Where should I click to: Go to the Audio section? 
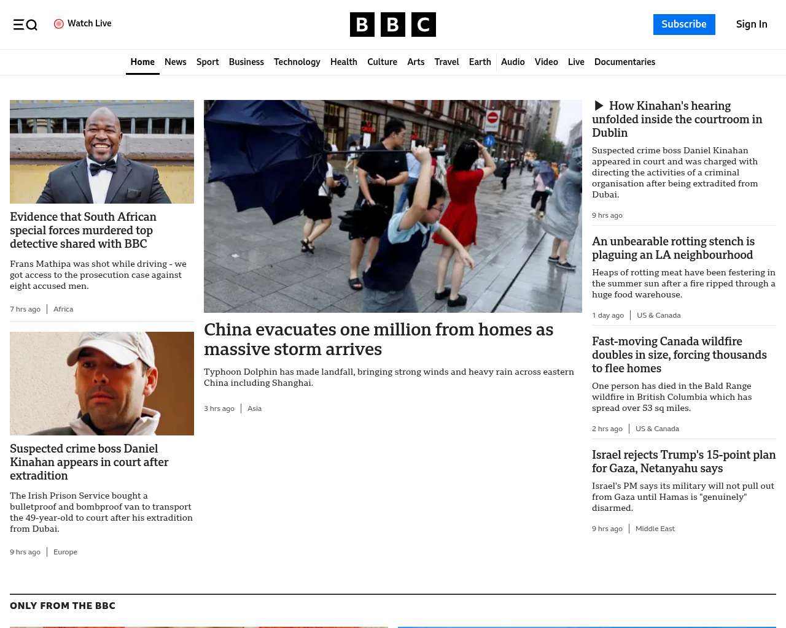(513, 62)
